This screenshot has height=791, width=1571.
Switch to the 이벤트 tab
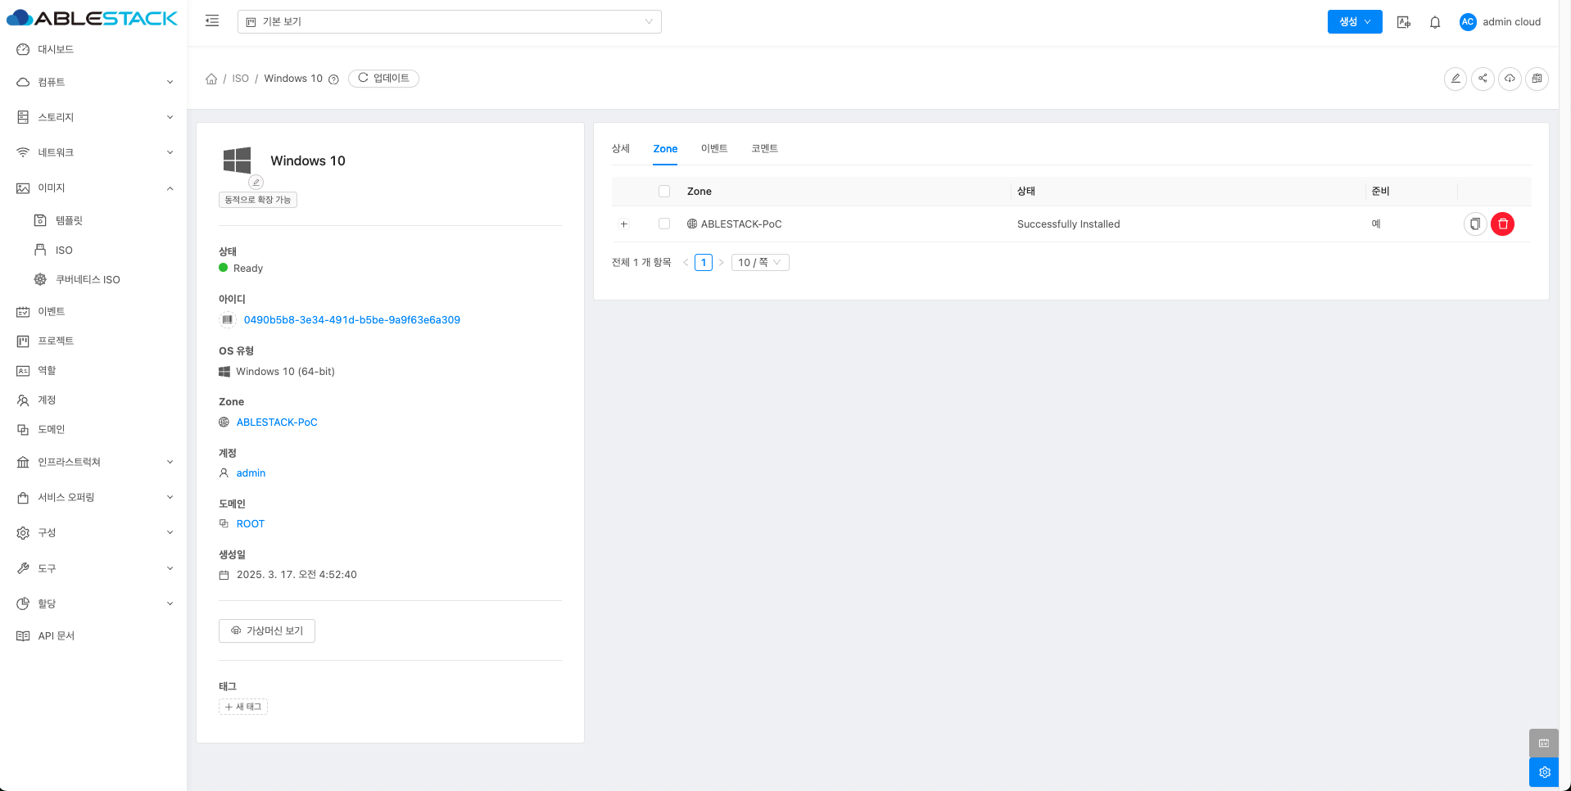pyautogui.click(x=713, y=148)
